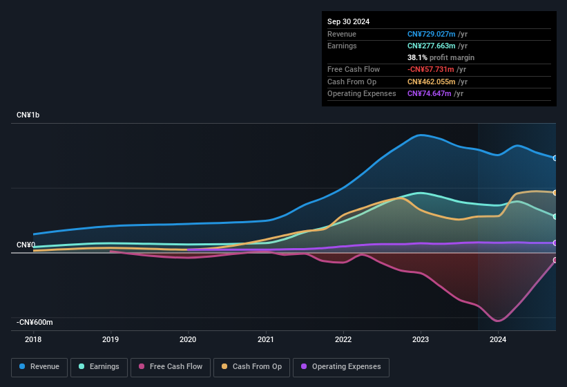Click the 38.1% profit margin text
This screenshot has height=387, width=567.
tap(441, 57)
